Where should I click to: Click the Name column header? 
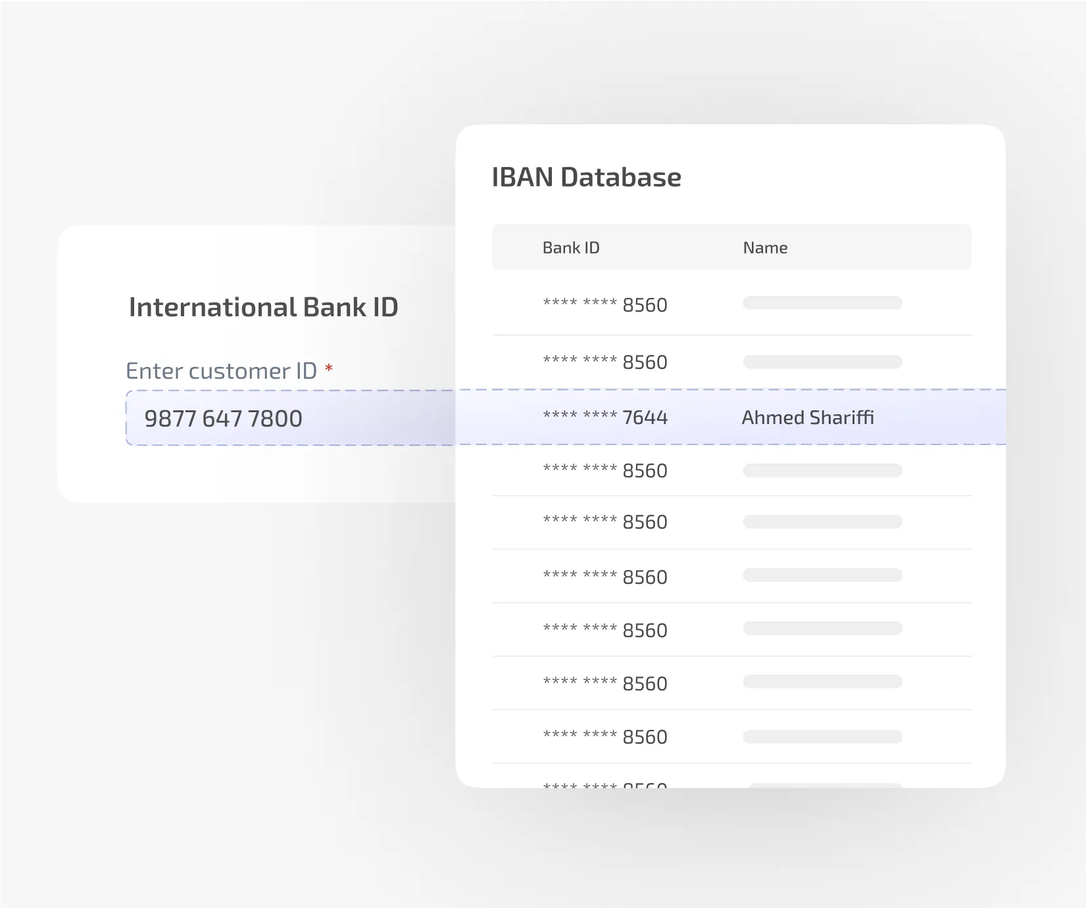765,247
